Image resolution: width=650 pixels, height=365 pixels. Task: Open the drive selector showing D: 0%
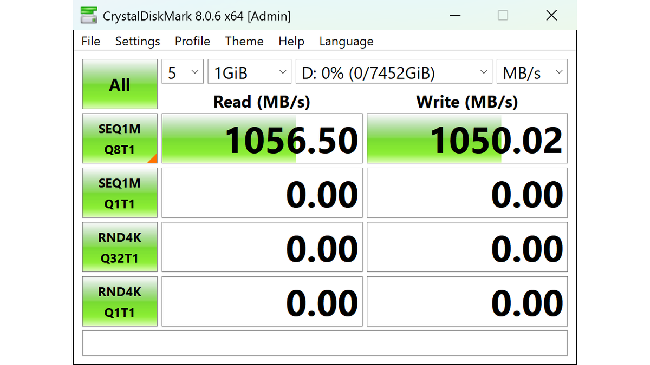(394, 72)
